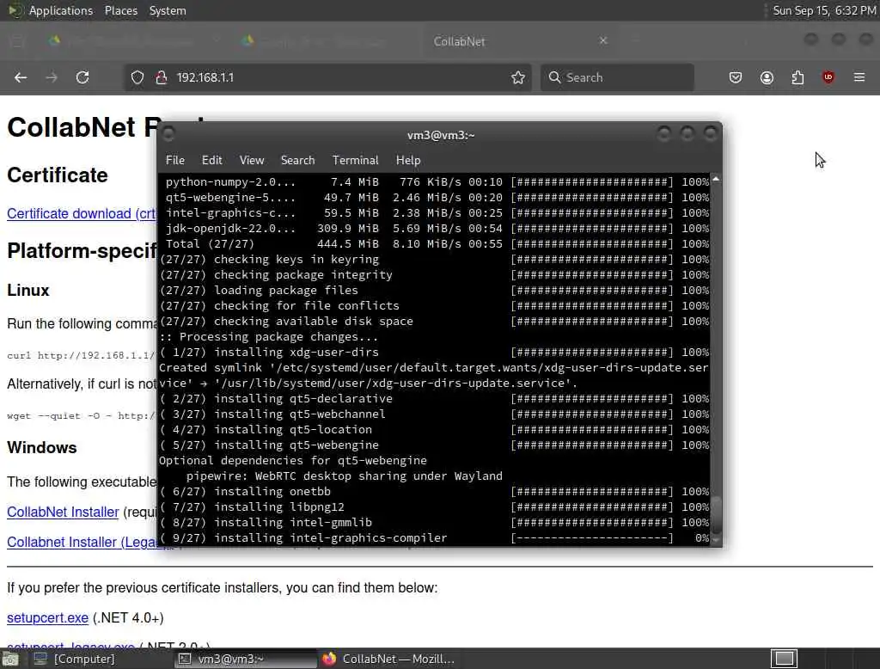Click the browser forward arrow
880x669 pixels.
[x=51, y=77]
